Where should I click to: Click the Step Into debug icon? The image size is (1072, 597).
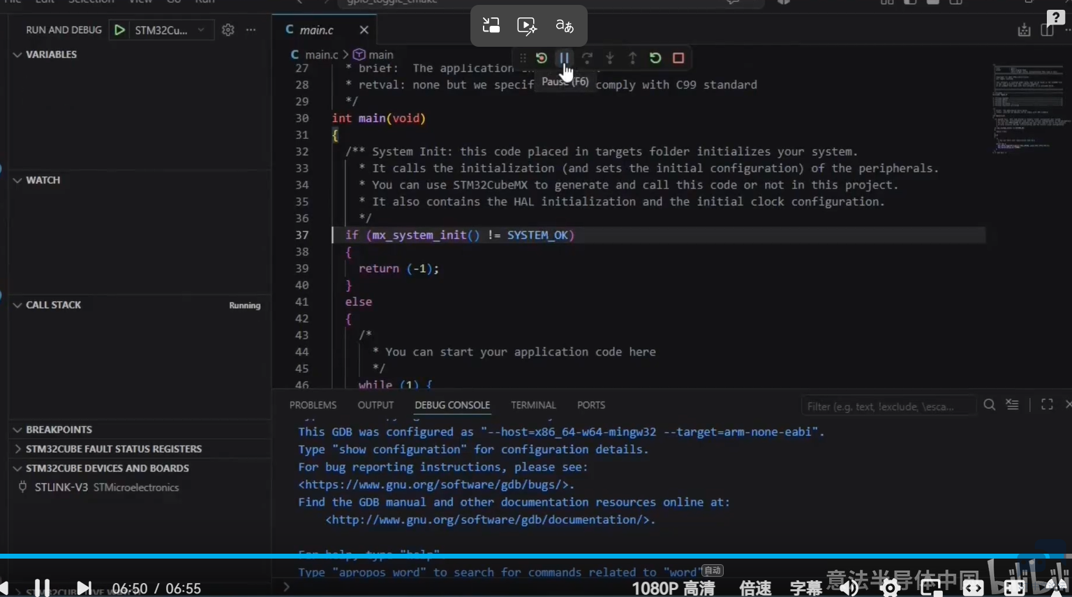tap(610, 58)
